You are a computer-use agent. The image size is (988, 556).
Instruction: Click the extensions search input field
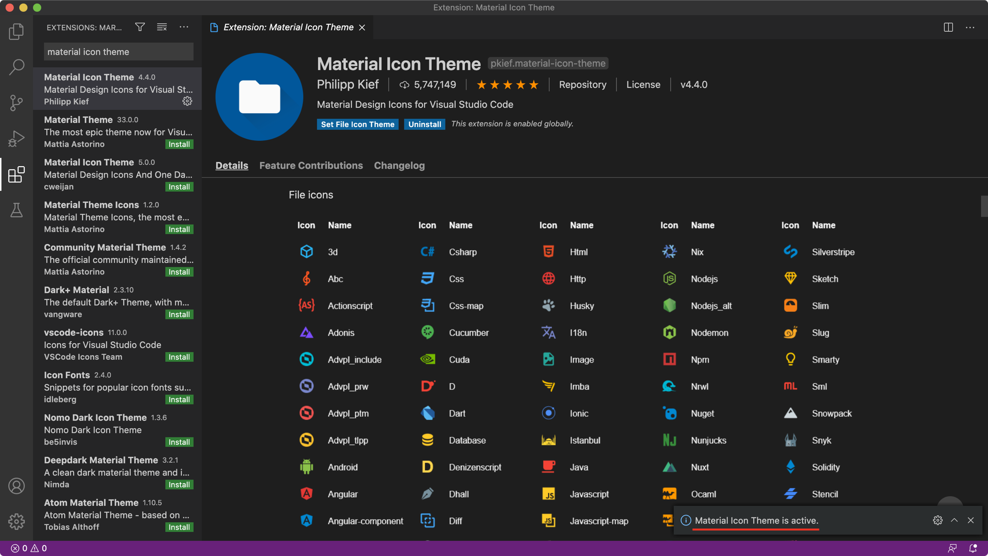point(118,52)
